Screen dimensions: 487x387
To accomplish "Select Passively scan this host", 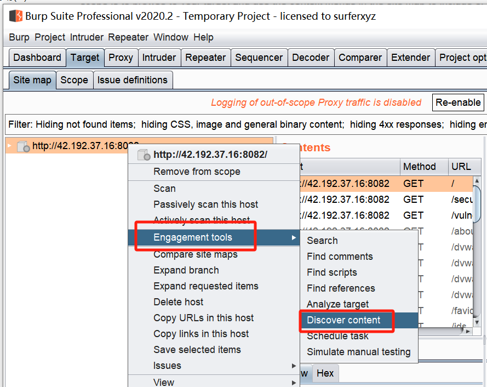I will (x=214, y=204).
